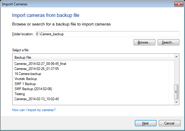Open 'How can I Import my cameras?' link
Viewport: 185px width, 131px height.
[34, 110]
